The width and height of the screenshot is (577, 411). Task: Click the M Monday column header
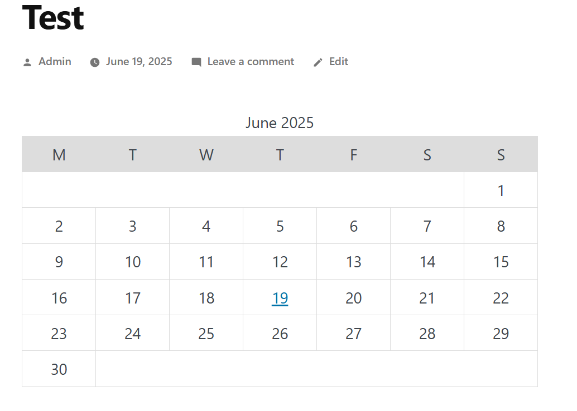59,155
